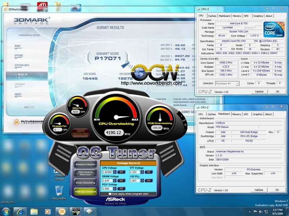289x216 pixels.
Task: Open MAIN in 3DMark Vantage sidebar
Action: [x=17, y=46]
